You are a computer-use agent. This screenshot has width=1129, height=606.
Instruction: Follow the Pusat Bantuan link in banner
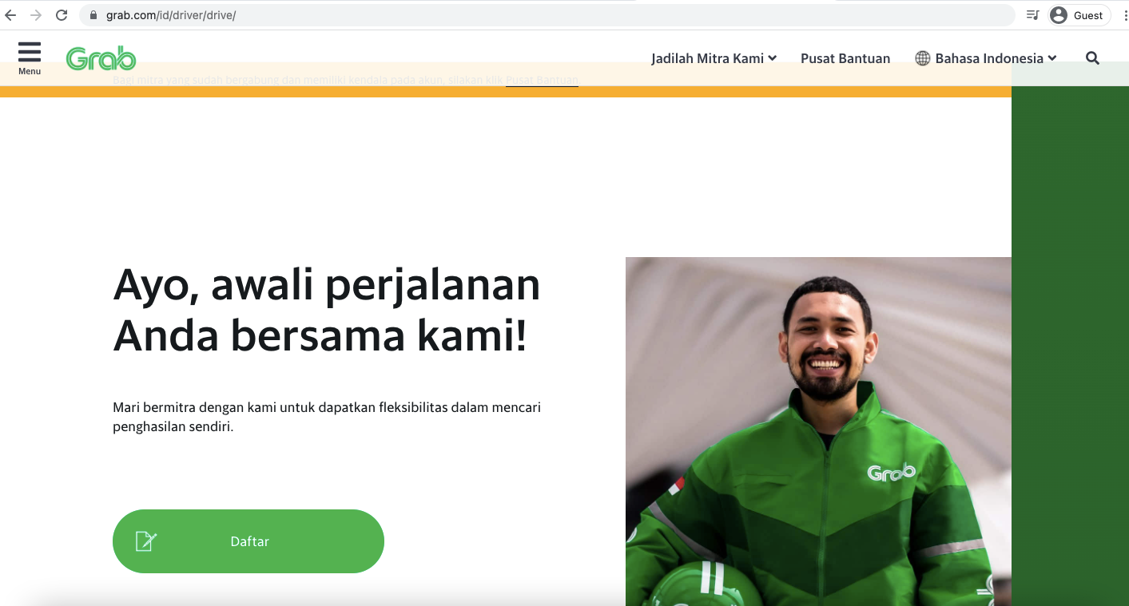pyautogui.click(x=542, y=80)
